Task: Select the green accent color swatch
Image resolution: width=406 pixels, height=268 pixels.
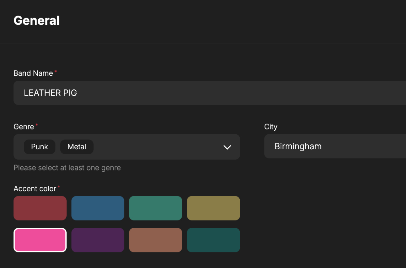Action: [x=156, y=208]
